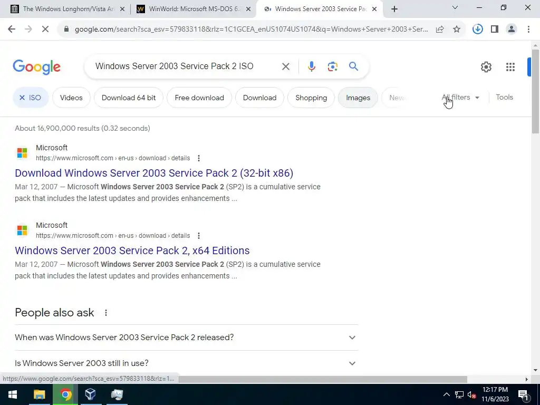Open three-dot menu for x64 Editions result
The image size is (540, 405).
tap(199, 236)
